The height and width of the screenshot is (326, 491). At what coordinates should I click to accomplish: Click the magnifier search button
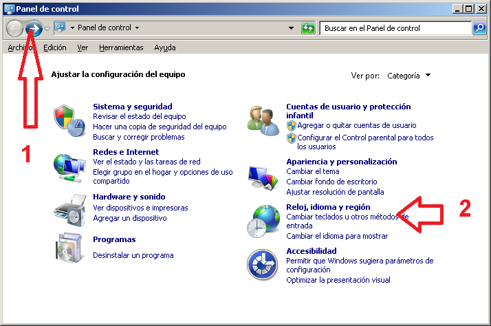479,28
